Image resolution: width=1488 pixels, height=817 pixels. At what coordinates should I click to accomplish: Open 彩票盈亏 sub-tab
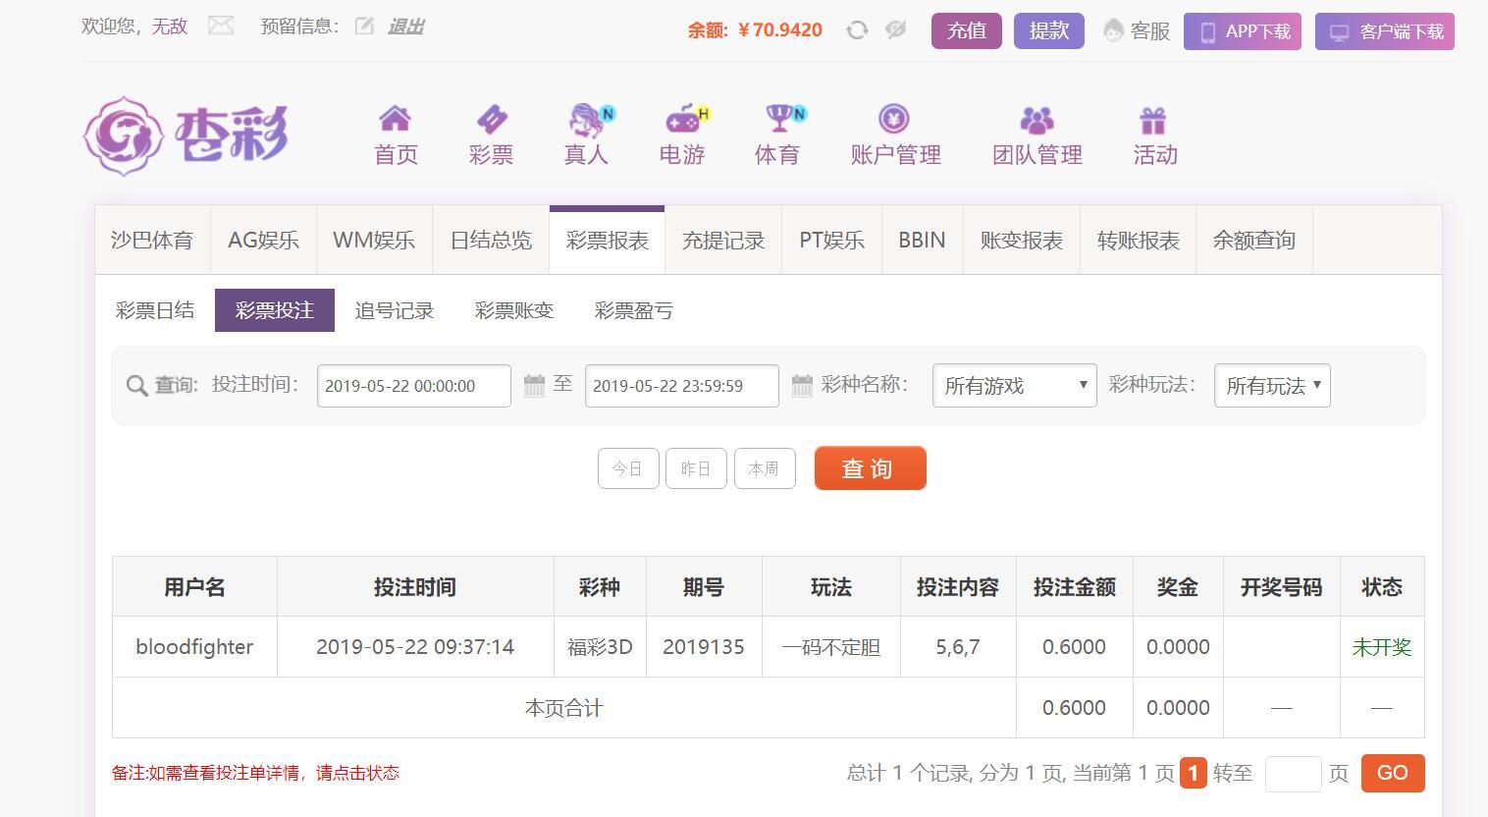tap(634, 310)
